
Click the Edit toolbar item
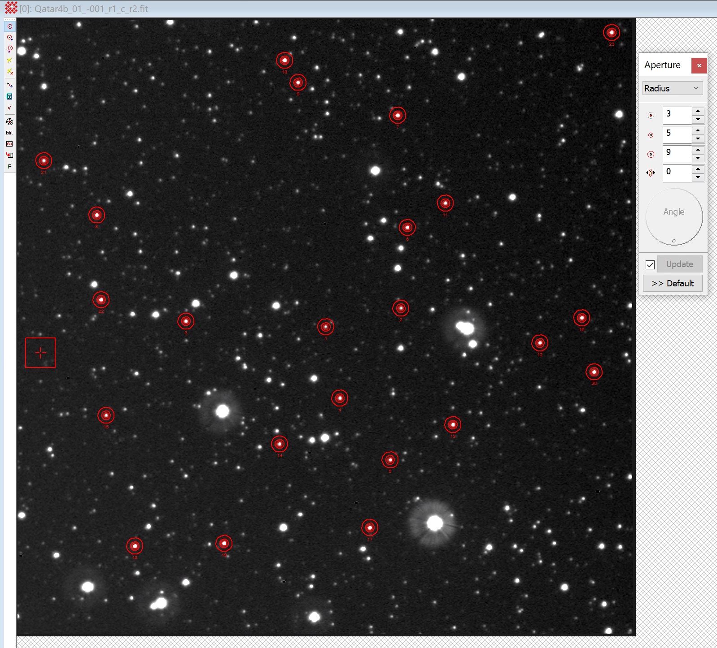point(9,133)
